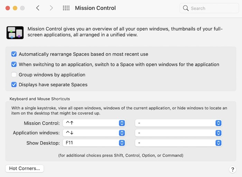
Task: Click the 'Application windows:' label
Action: tap(36, 133)
